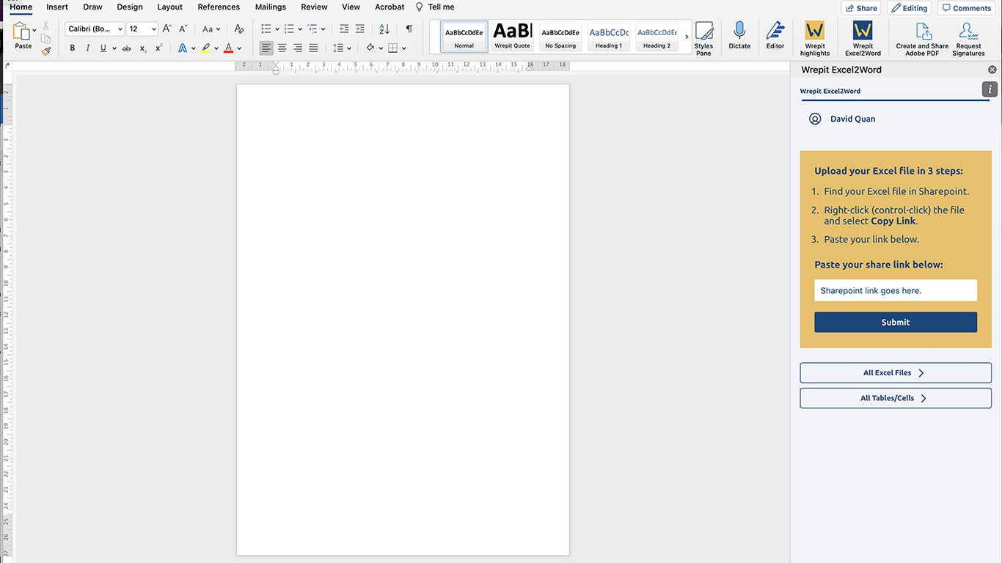This screenshot has height=563, width=1002.
Task: Increase font size with the larger A
Action: coord(167,29)
